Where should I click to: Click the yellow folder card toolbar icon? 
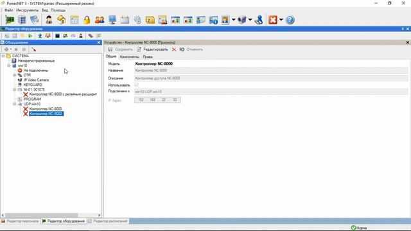point(150,20)
